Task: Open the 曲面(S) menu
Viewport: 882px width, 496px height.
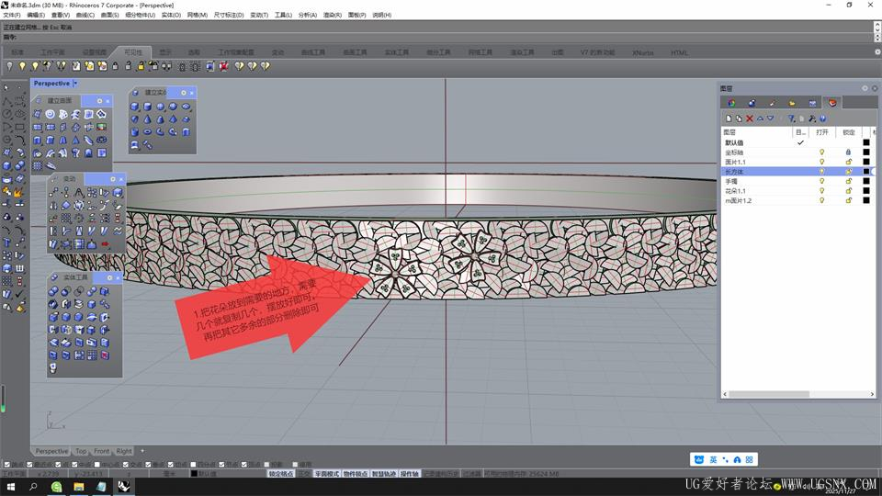Action: tap(109, 16)
